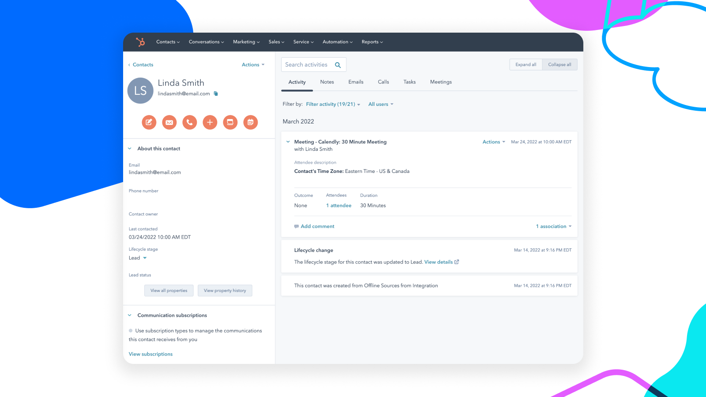This screenshot has height=397, width=706.
Task: Click the Linda Smith name heading
Action: [x=181, y=83]
